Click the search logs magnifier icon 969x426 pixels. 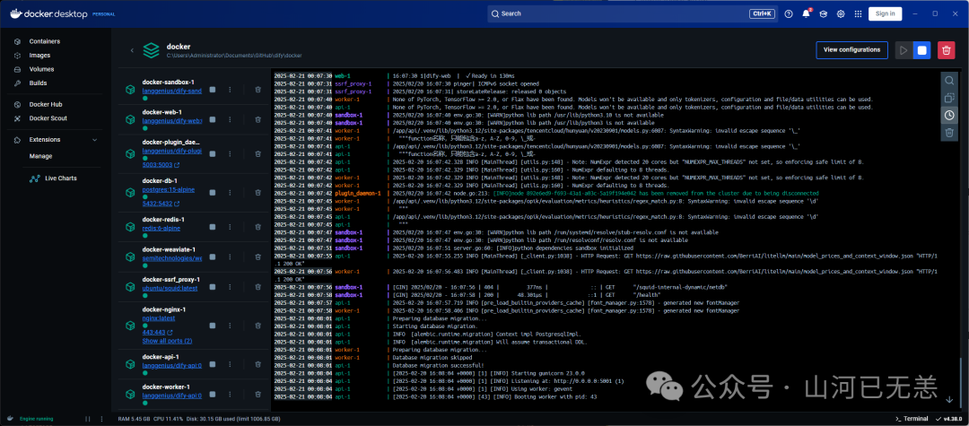[x=949, y=80]
